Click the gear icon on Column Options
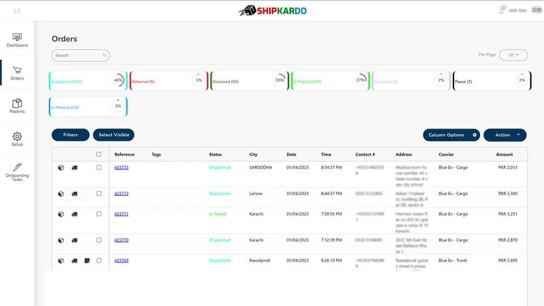This screenshot has width=544, height=306. click(474, 135)
